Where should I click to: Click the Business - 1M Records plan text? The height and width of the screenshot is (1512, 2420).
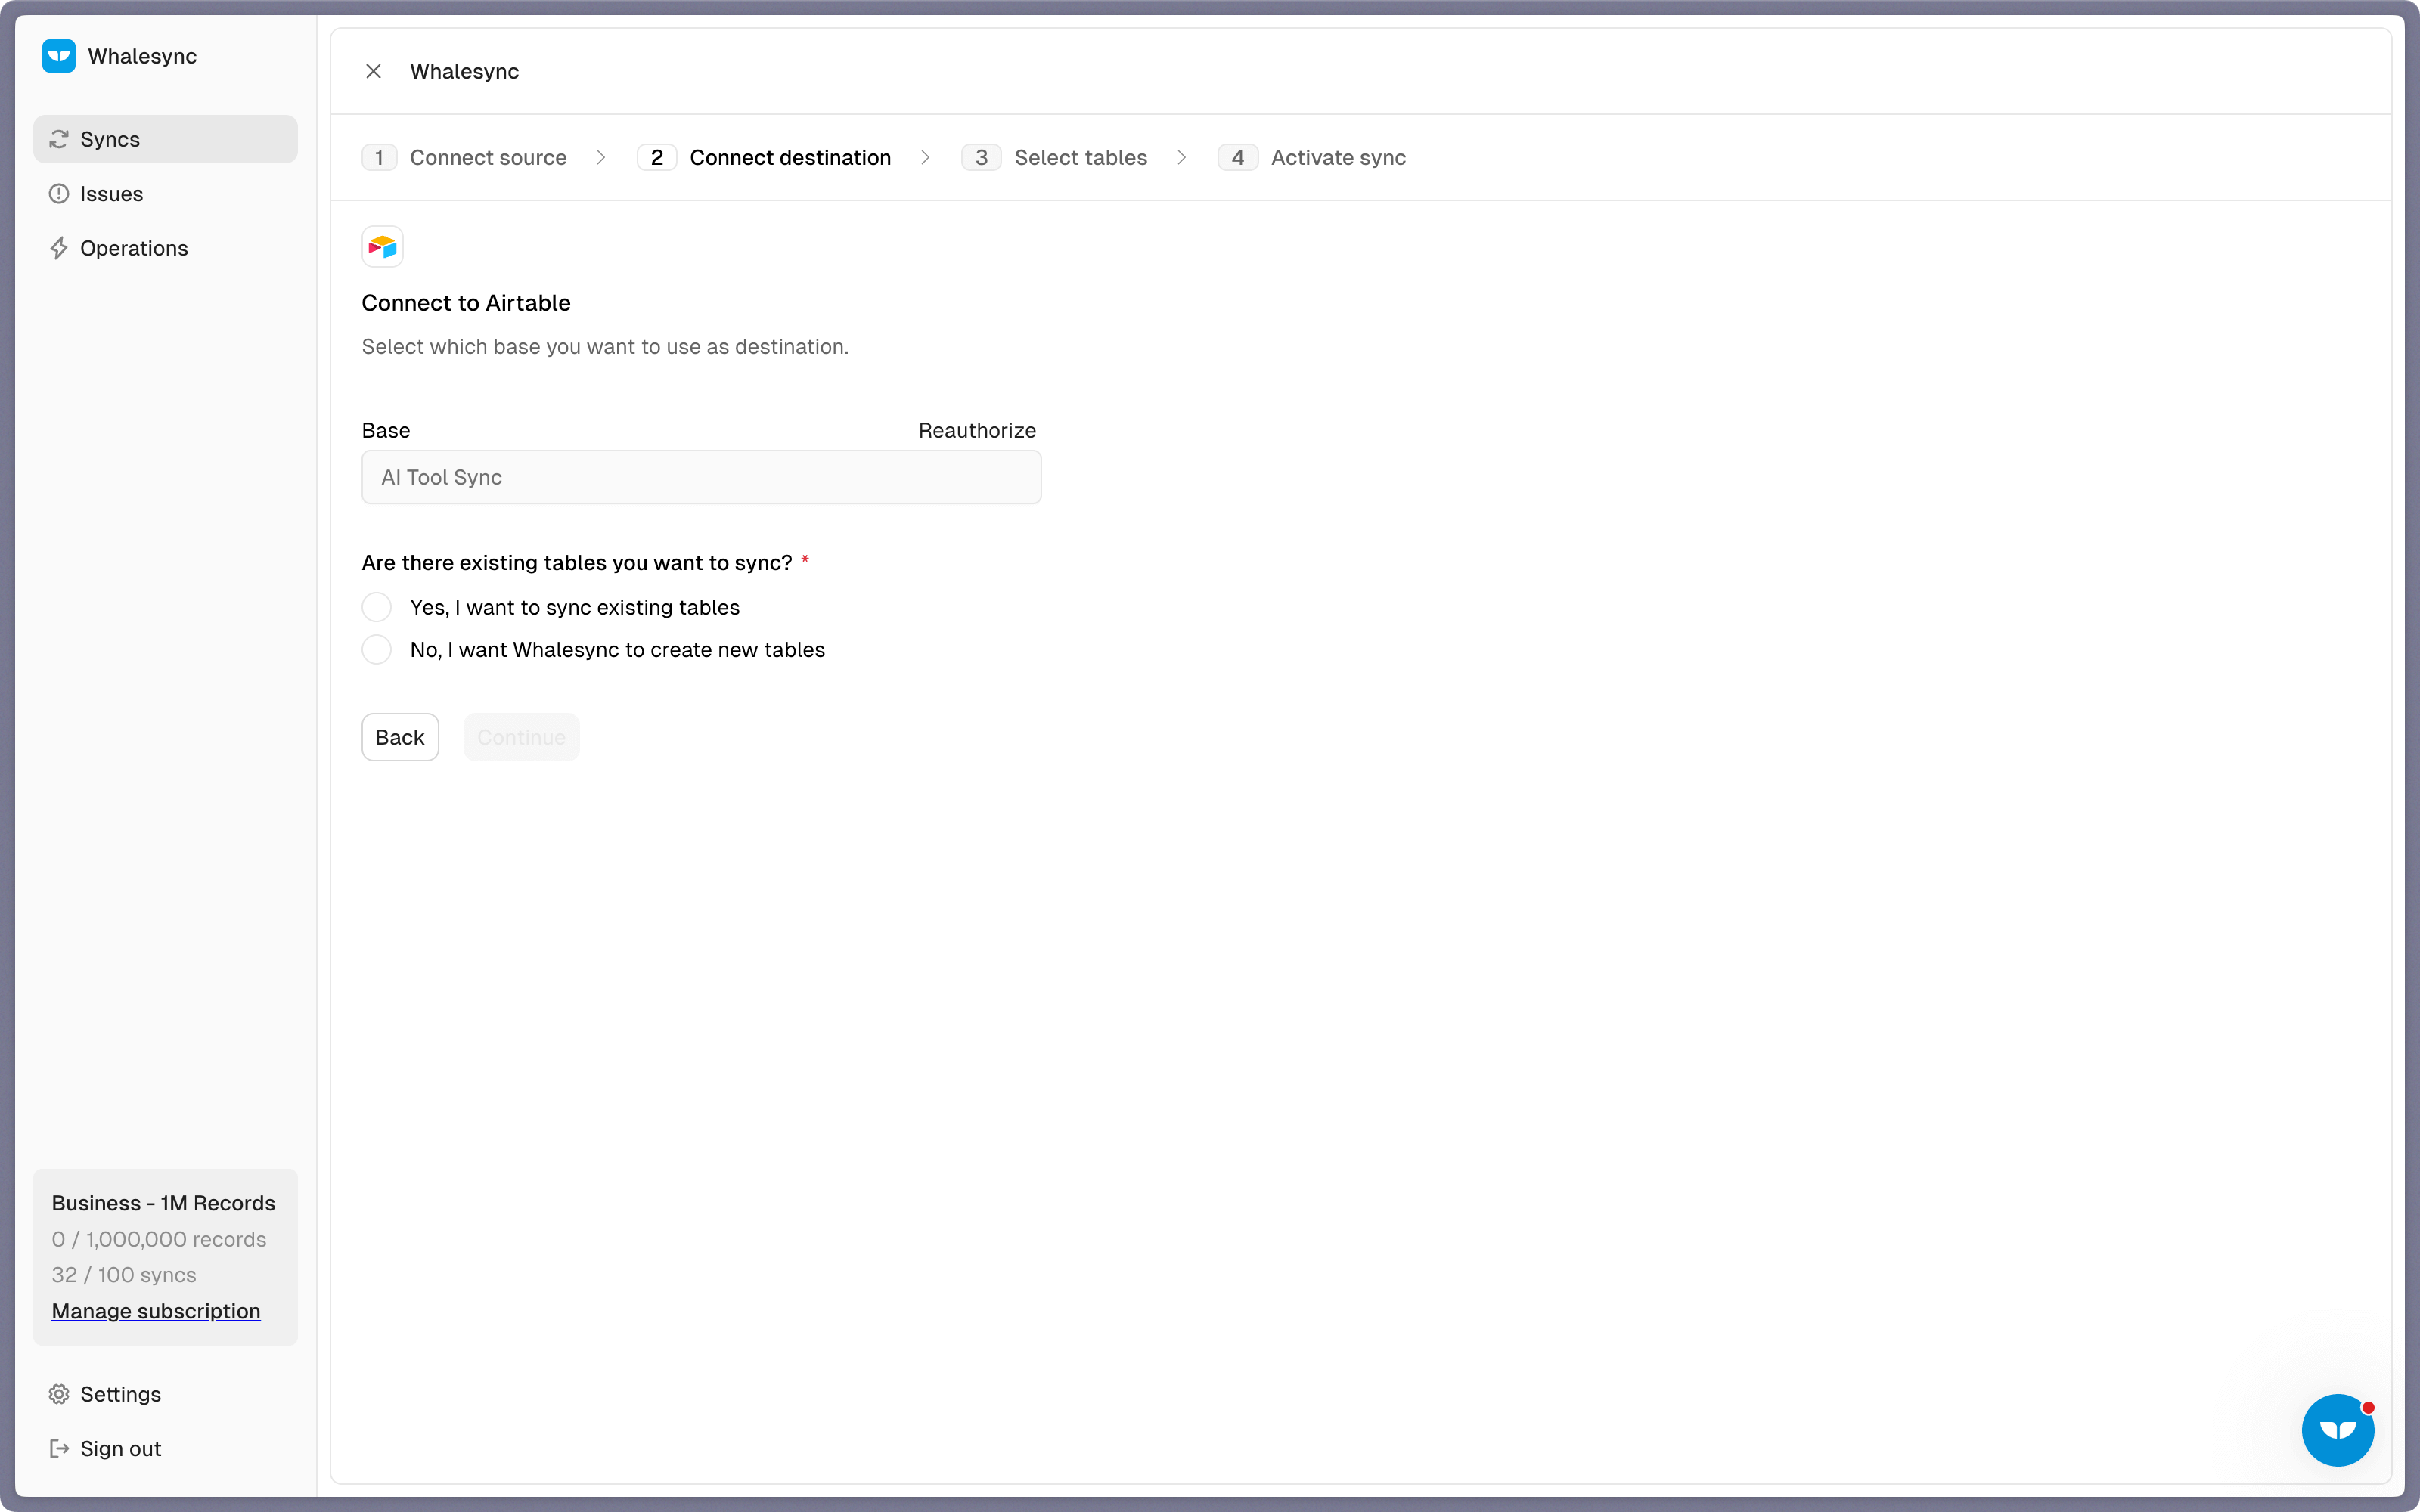[163, 1203]
